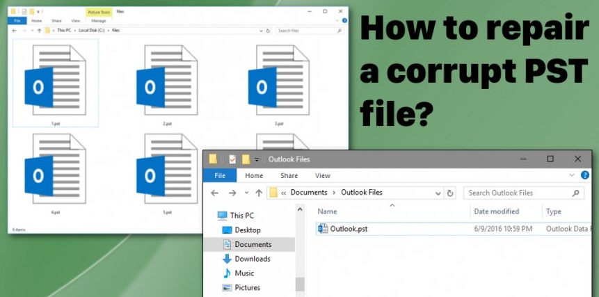Viewport: 599px width, 297px height.
Task: Select Documents in navigation pane
Action: point(249,244)
